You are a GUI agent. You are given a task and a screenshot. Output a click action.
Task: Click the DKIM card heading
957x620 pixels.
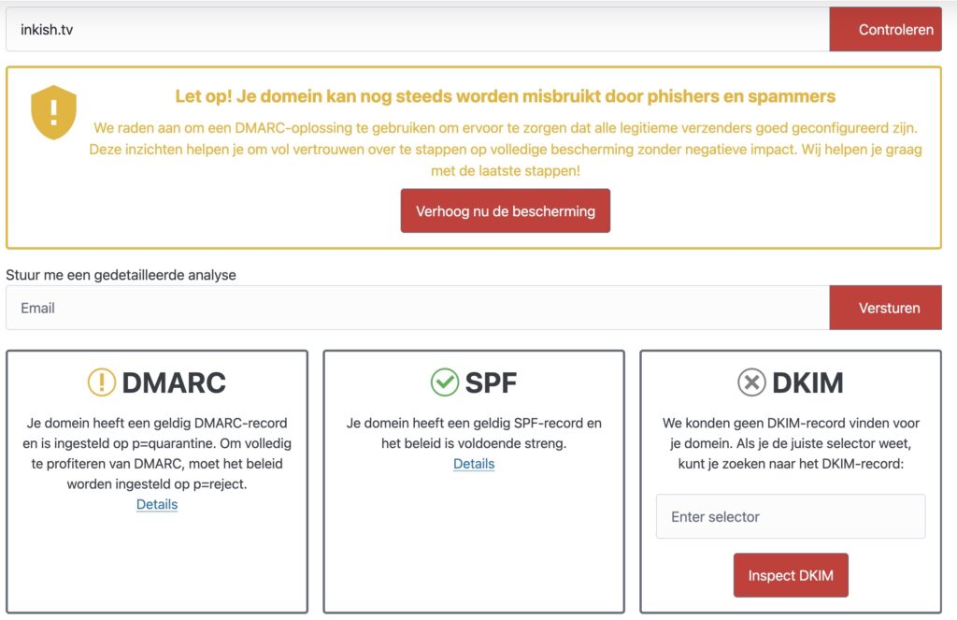(807, 382)
